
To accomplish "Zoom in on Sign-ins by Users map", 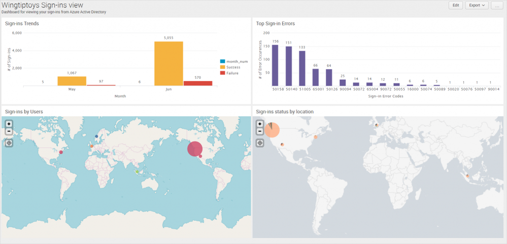I will (x=9, y=124).
